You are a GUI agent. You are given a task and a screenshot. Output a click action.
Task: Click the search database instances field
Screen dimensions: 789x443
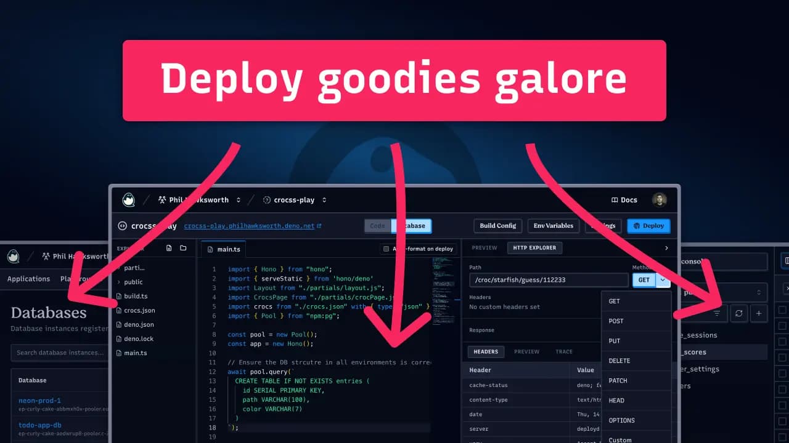(59, 352)
